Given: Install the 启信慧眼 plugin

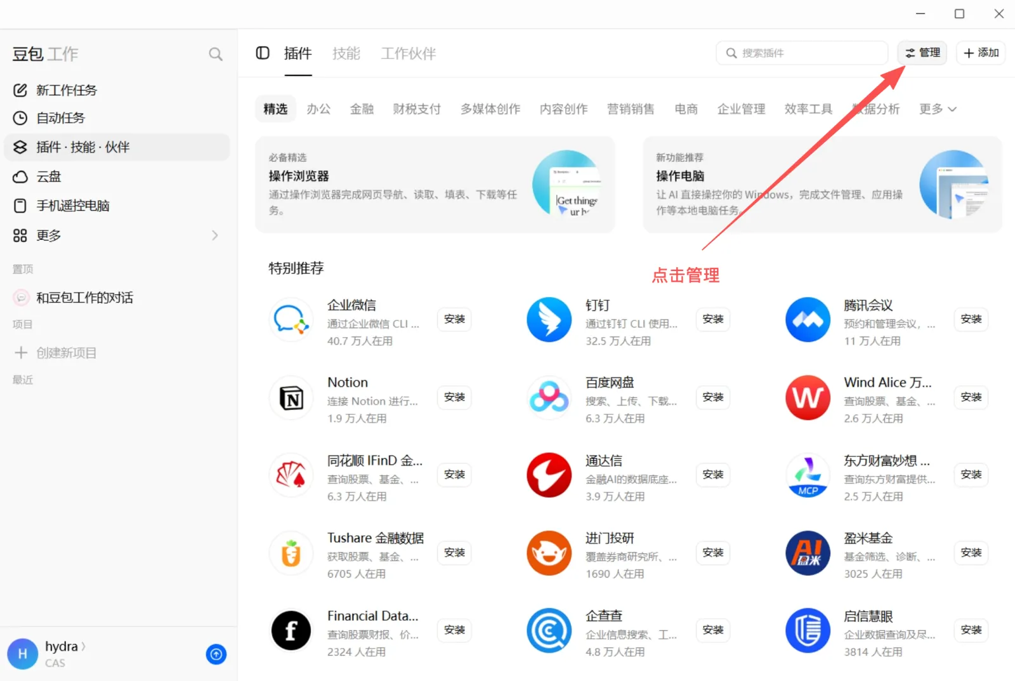Looking at the screenshot, I should point(971,630).
